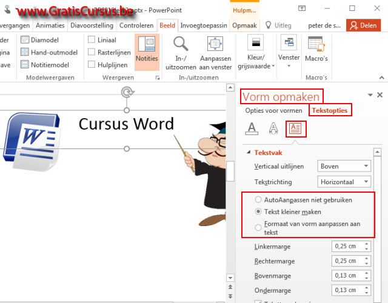The image size is (388, 303).
Task: Collapse the ribbon with the chevron
Action: [x=381, y=78]
